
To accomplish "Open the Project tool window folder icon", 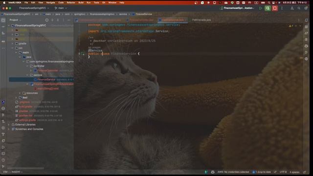I will click(3, 20).
